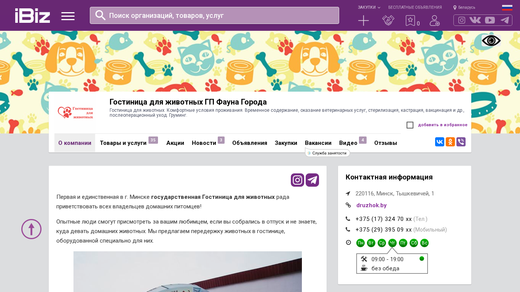
Task: Reveal mobile +375 (29) 395 09 xx
Action: click(384, 230)
